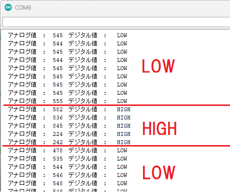The image size is (230, 192).
Task: Select the analog value 836
Action: point(57,118)
